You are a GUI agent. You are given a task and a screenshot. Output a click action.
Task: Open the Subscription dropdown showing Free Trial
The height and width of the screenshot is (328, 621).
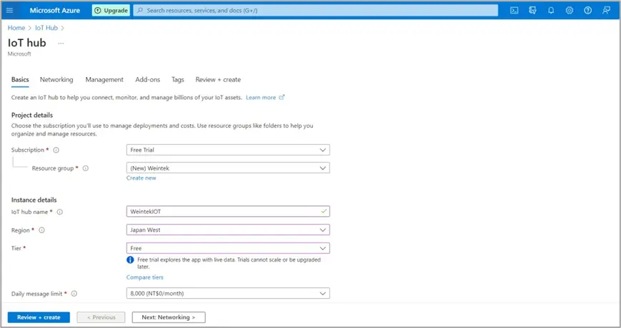point(228,150)
